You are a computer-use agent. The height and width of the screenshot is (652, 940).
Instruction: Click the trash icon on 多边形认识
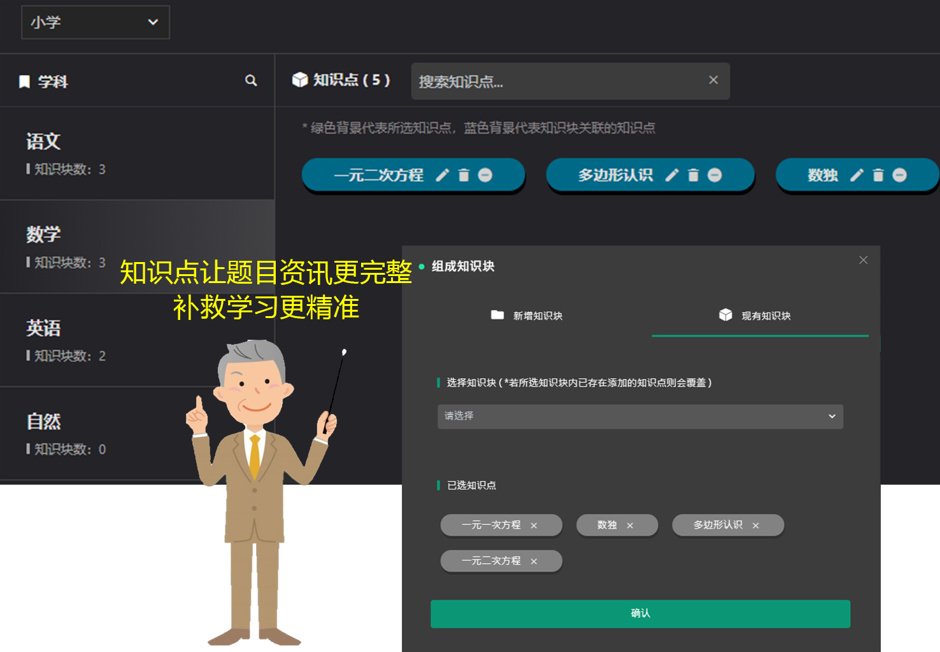[x=694, y=175]
